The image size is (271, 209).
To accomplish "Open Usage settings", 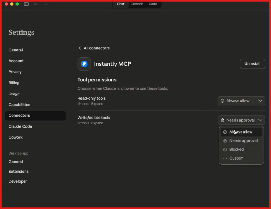I will [14, 94].
